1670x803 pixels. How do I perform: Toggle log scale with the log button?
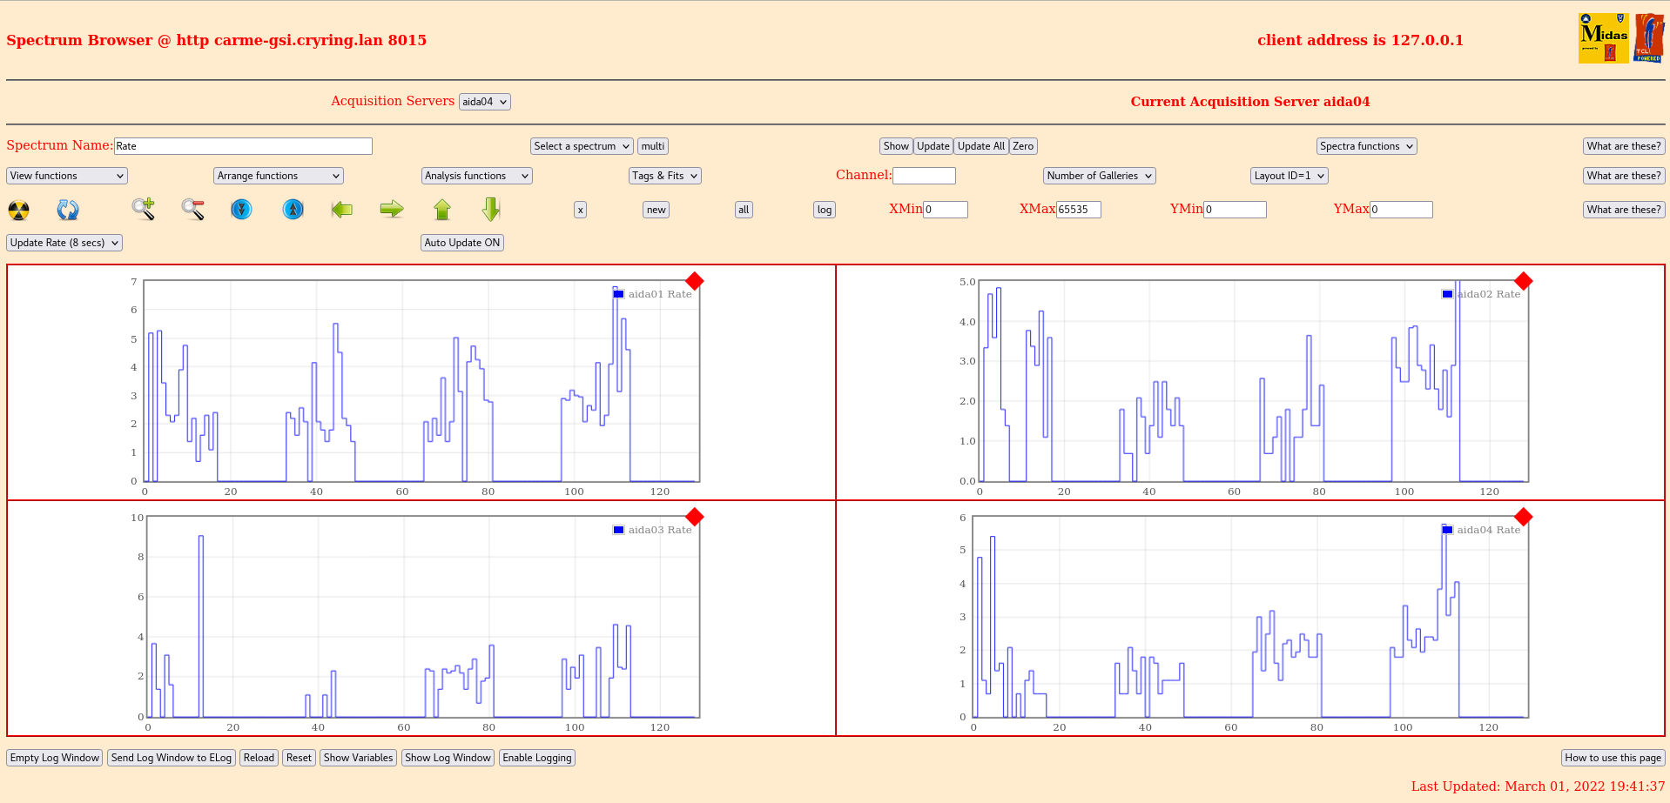824,210
